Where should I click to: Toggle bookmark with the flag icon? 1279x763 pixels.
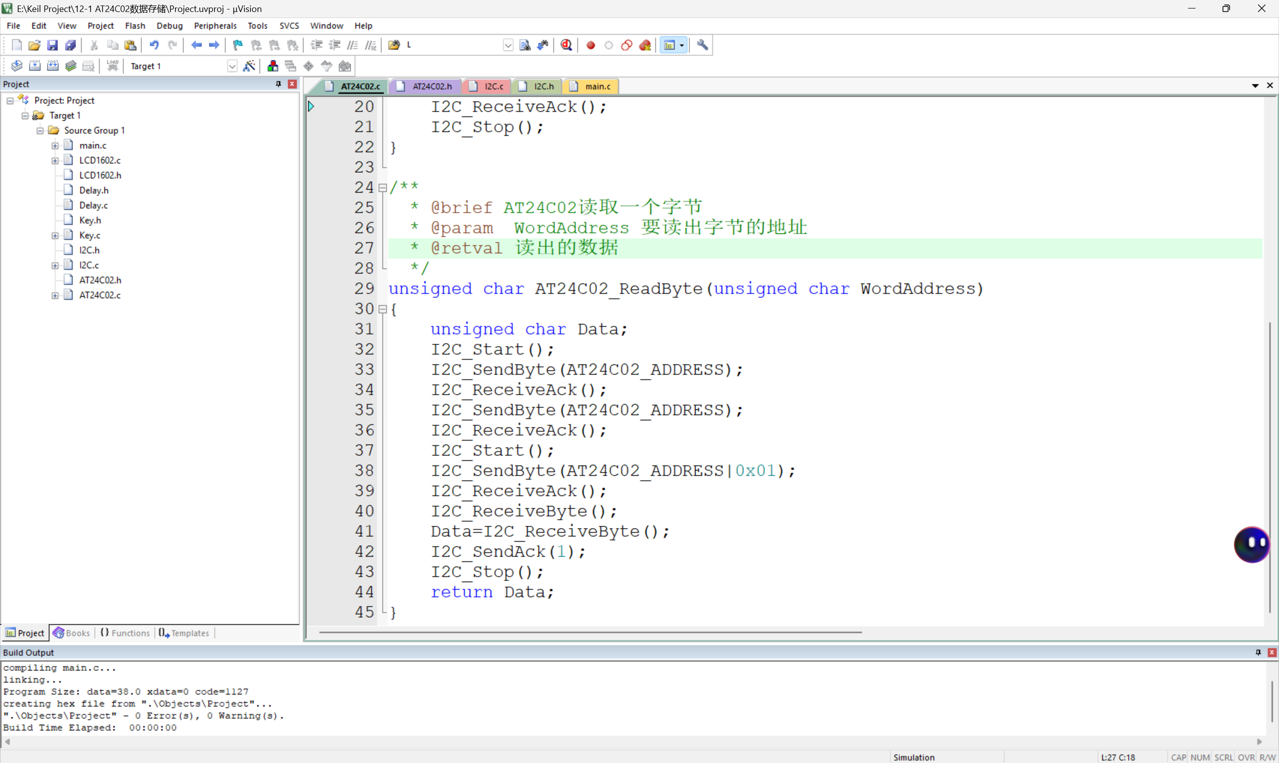[x=237, y=45]
